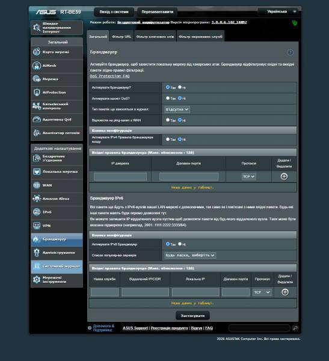The width and height of the screenshot is (329, 361).
Task: Switch to the Загальний tab
Action: tap(98, 36)
